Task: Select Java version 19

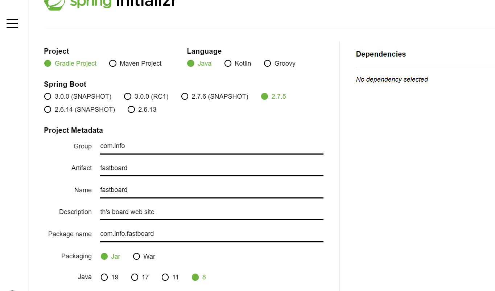Action: pyautogui.click(x=110, y=277)
